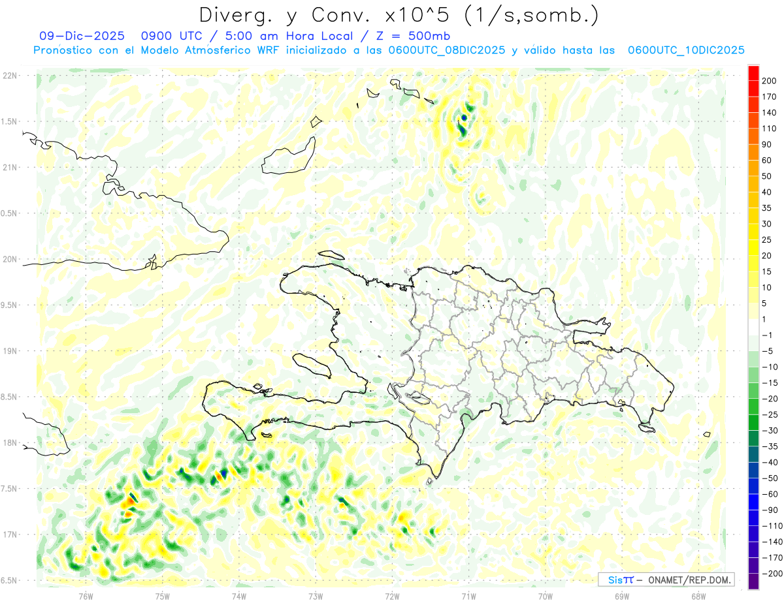
Task: Click the 40 value on the color scale
Action: [x=767, y=192]
